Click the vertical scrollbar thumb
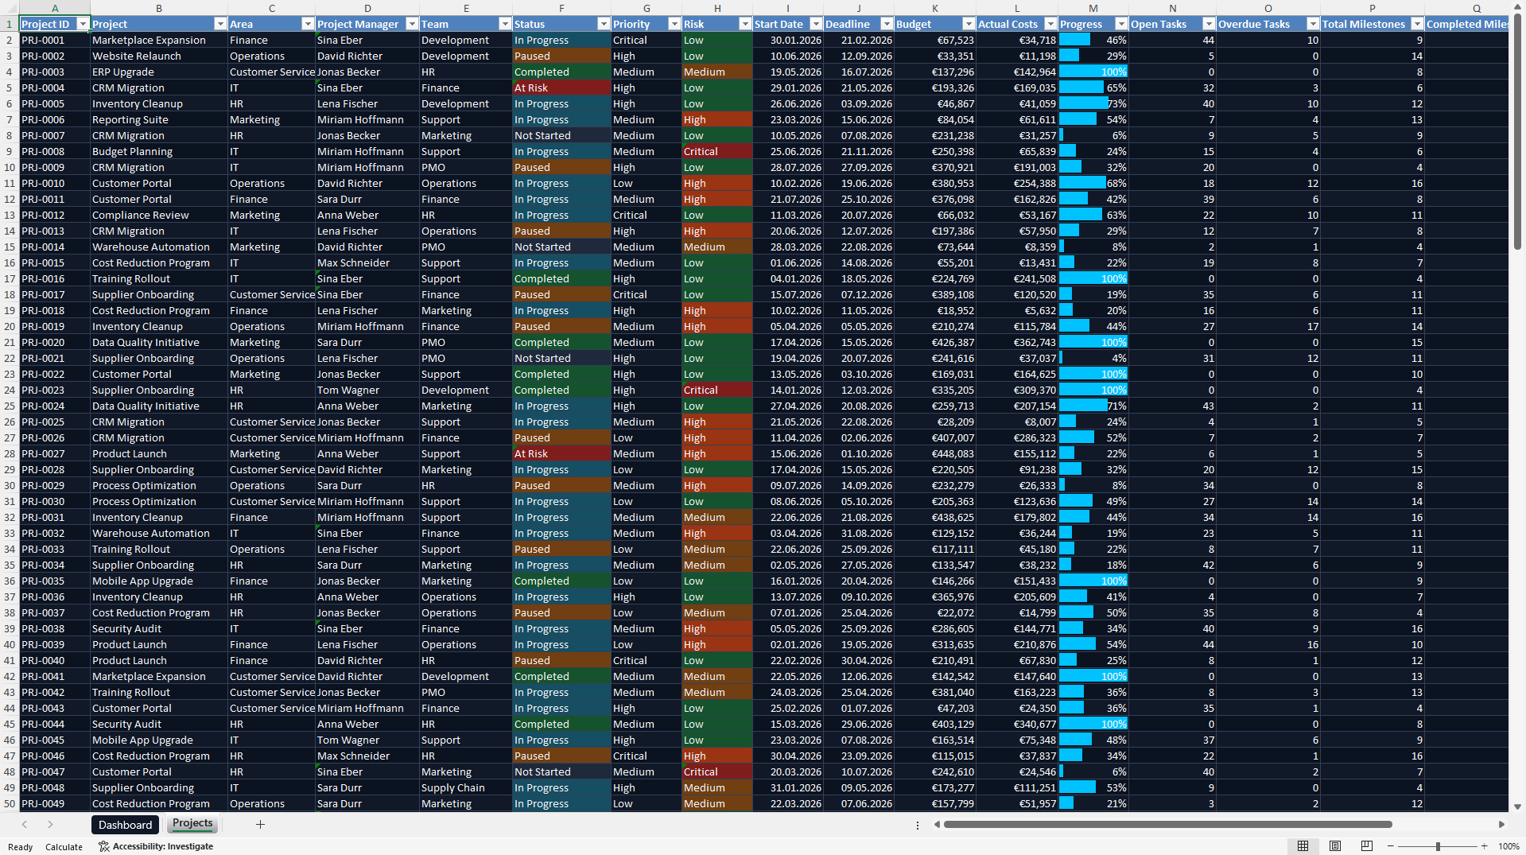 [x=1517, y=134]
